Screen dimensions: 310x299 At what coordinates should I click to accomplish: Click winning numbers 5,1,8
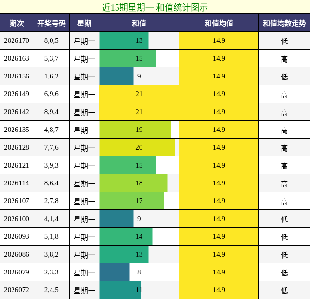52,236
